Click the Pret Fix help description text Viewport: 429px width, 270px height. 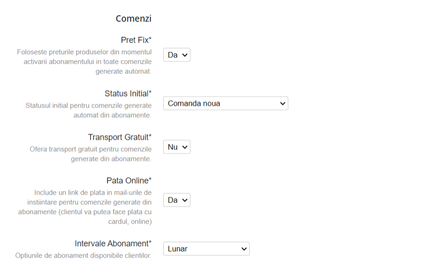(x=85, y=62)
